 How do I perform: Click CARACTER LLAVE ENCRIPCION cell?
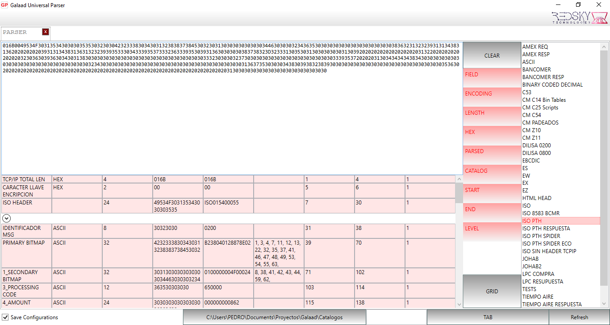(x=27, y=191)
